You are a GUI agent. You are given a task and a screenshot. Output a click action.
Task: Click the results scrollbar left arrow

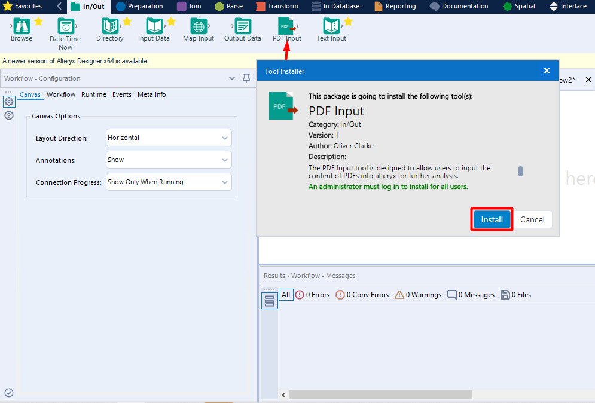click(283, 395)
